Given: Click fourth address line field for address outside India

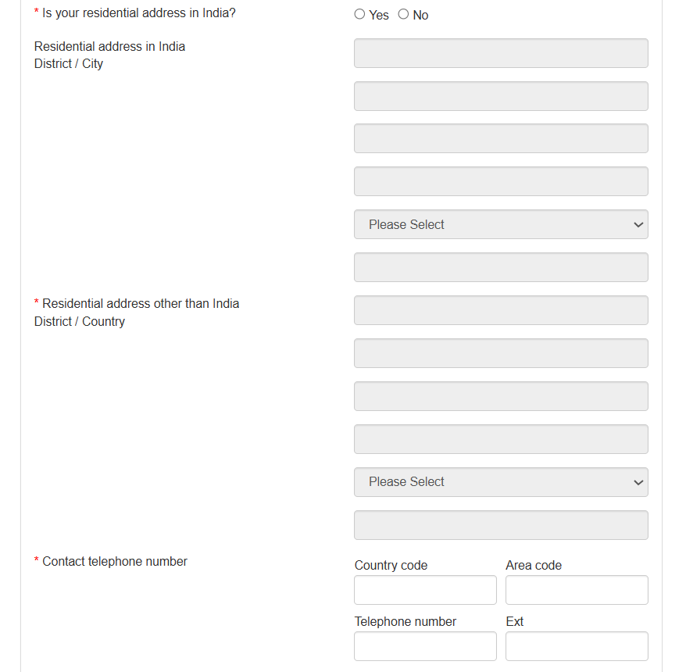Looking at the screenshot, I should click(x=501, y=439).
